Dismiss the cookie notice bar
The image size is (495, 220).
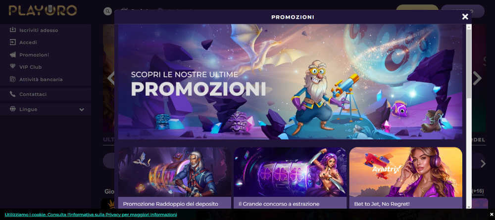pos(491,215)
